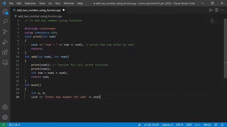This screenshot has height=127, width=227.
Task: Select the add_two_number_using_fucrion.cpp editor tab
Action: pyautogui.click(x=39, y=10)
